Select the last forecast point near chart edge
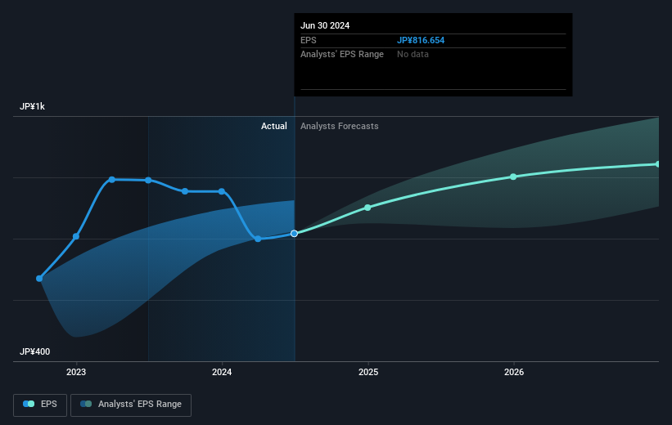This screenshot has height=425, width=672. (x=658, y=164)
